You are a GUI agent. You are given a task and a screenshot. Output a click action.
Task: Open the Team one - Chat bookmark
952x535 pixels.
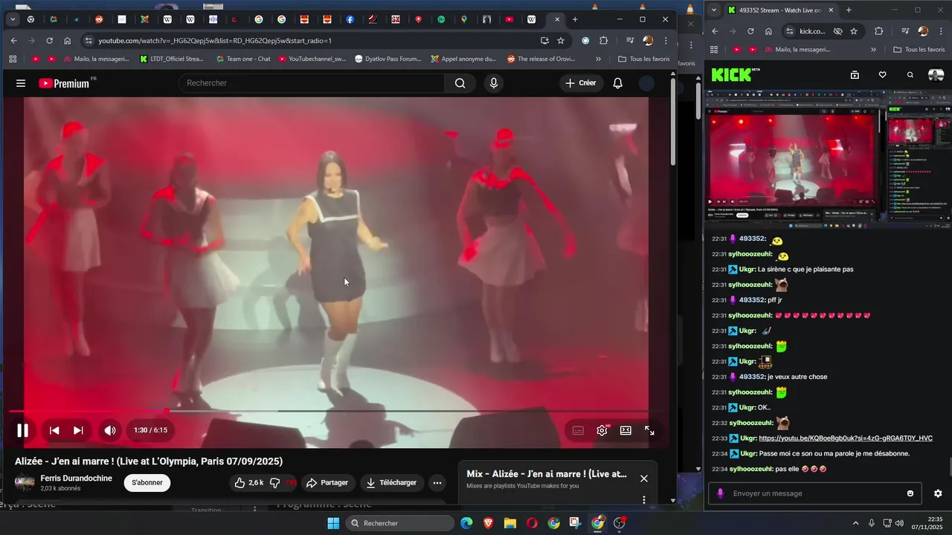[243, 59]
